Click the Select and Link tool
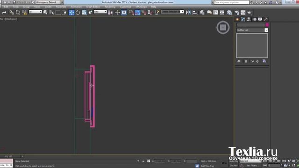The image size is (299, 168). click(12, 13)
